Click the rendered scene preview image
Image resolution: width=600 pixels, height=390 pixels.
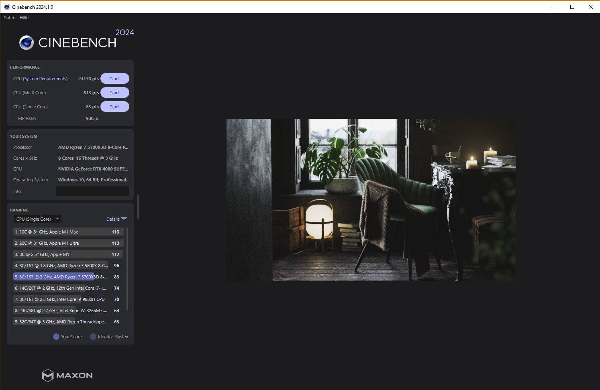(371, 199)
